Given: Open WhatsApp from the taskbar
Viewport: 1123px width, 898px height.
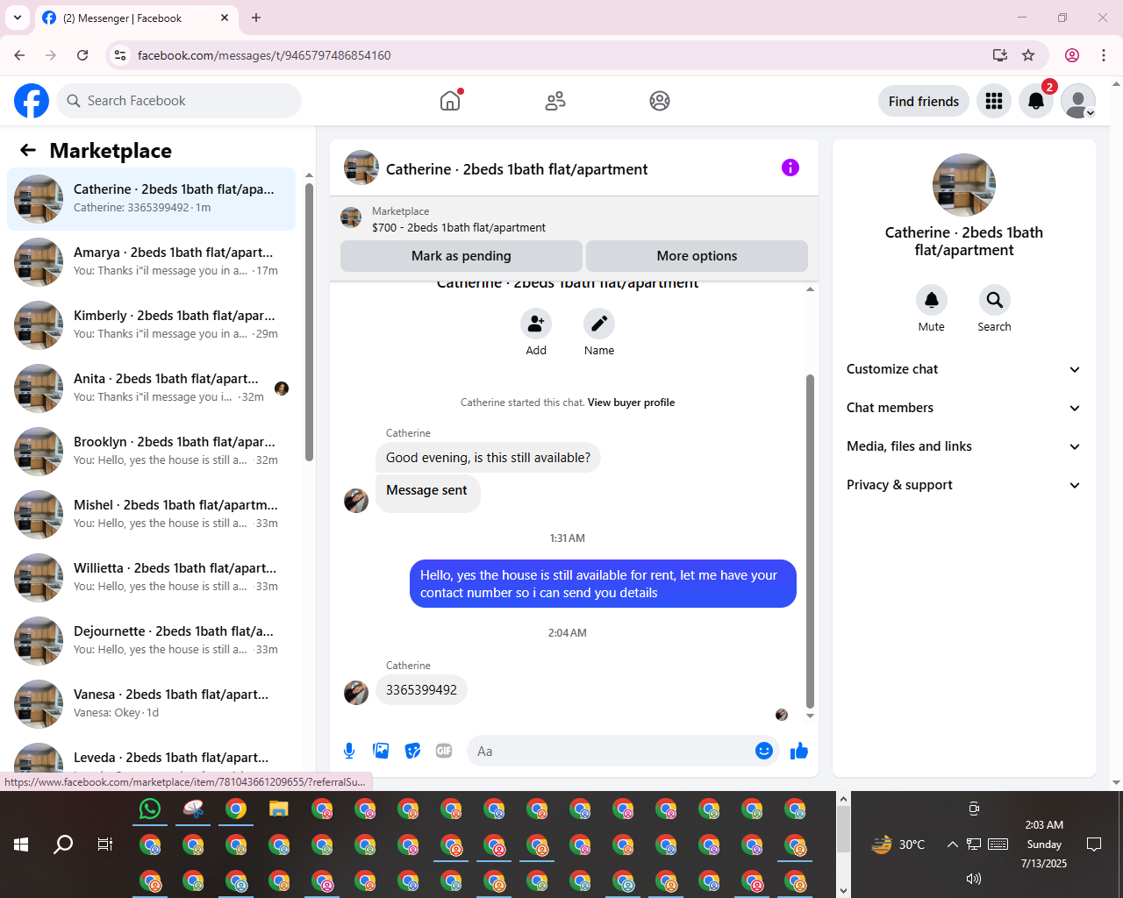Looking at the screenshot, I should (150, 809).
